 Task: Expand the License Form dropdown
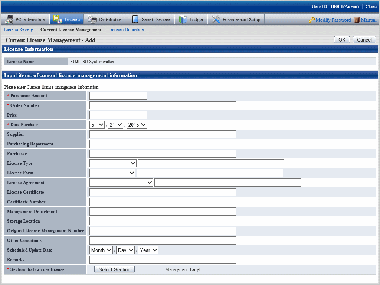coord(112,173)
